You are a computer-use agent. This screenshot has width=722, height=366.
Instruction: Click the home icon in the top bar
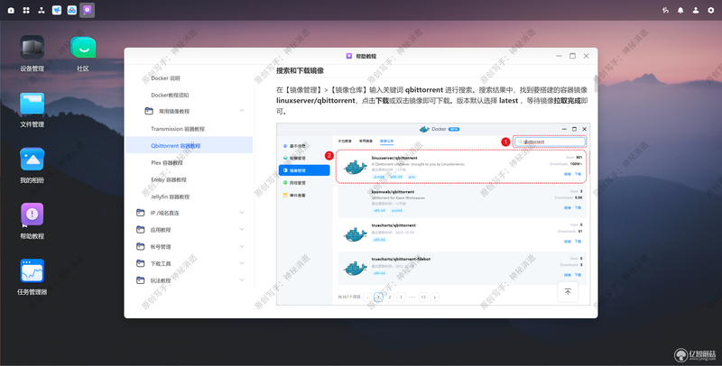click(x=11, y=10)
